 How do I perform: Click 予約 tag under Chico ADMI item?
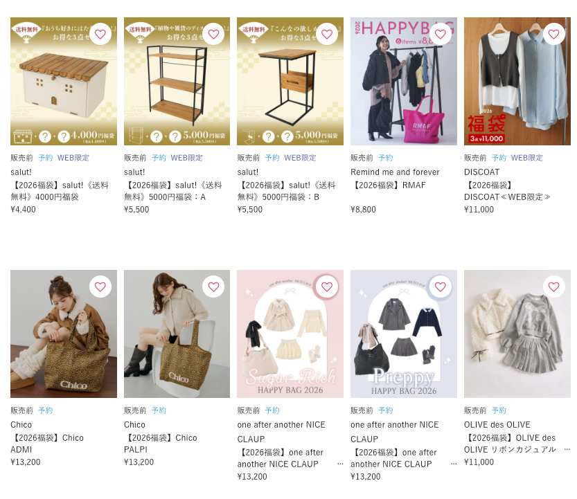(46, 410)
